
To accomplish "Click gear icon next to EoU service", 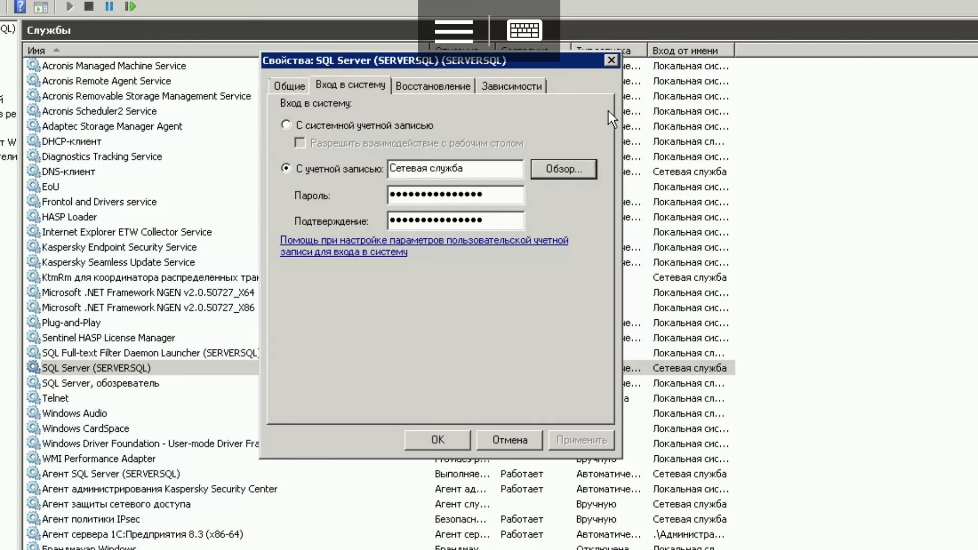I will (x=34, y=186).
